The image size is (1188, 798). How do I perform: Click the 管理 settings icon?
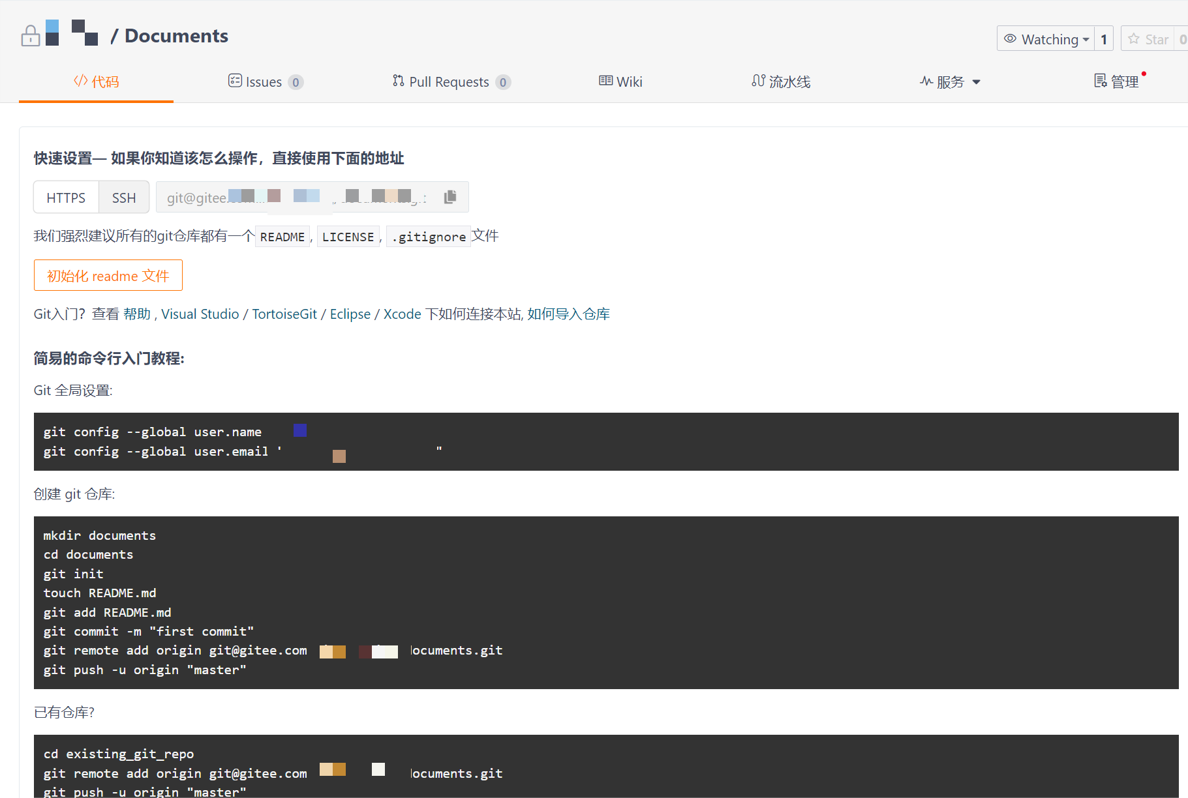pyautogui.click(x=1101, y=81)
